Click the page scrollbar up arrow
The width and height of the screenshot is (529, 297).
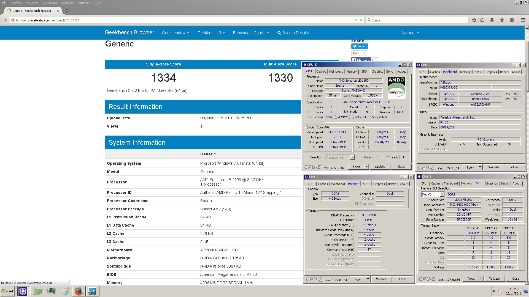coord(527,28)
